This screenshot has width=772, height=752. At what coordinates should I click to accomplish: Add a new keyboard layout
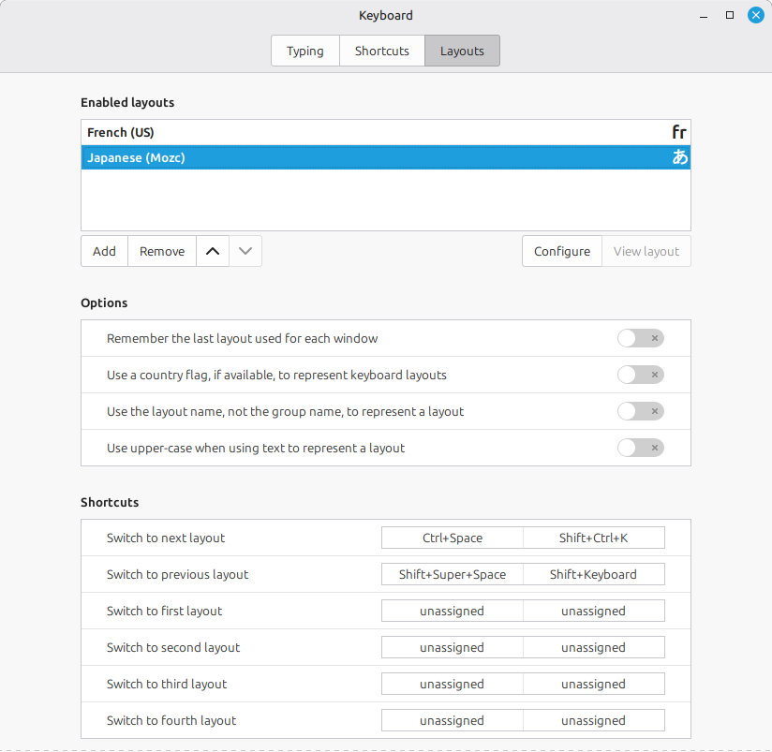[x=104, y=251]
